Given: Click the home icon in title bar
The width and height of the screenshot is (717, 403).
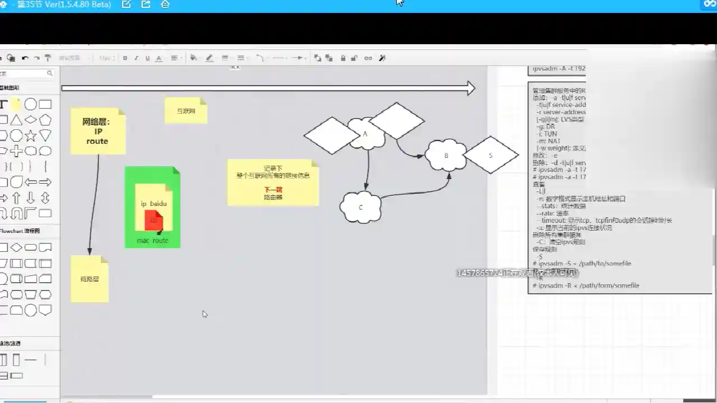Looking at the screenshot, I should click(165, 4).
